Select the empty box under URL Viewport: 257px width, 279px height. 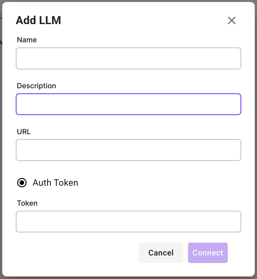click(128, 150)
